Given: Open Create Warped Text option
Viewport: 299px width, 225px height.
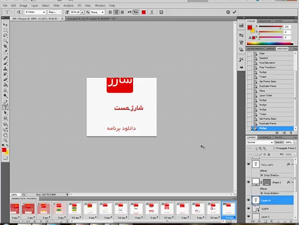Looking at the screenshot, I should (152, 12).
